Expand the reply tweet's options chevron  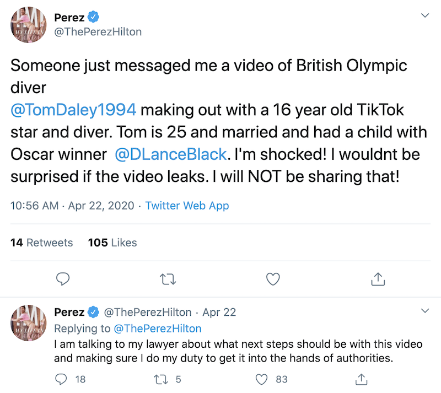(x=425, y=310)
